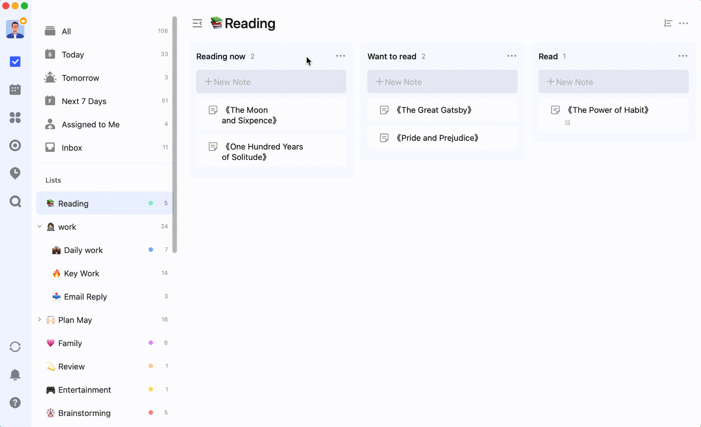Open the Reading now column options menu
This screenshot has height=427, width=701.
pyautogui.click(x=341, y=56)
